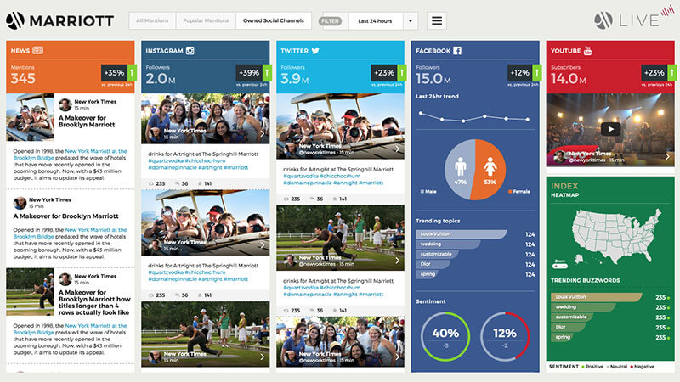This screenshot has height=382, width=680.
Task: Click the Twitter bird icon
Action: tap(315, 51)
